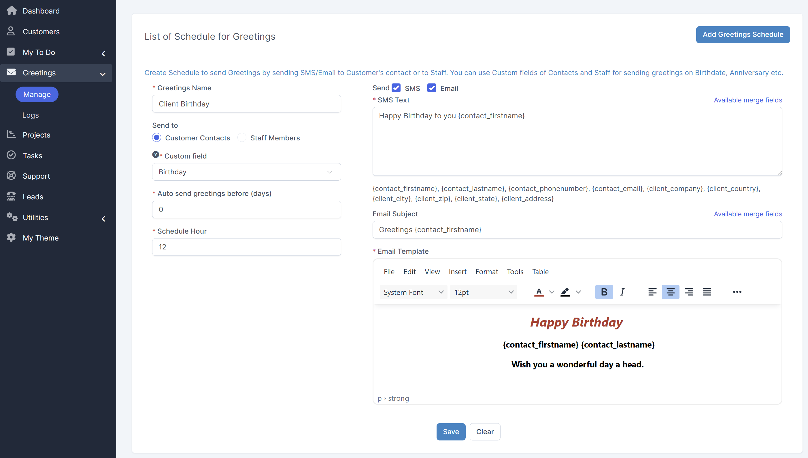This screenshot has width=808, height=458.
Task: Open Available merge fields for SMS Text
Action: (748, 100)
